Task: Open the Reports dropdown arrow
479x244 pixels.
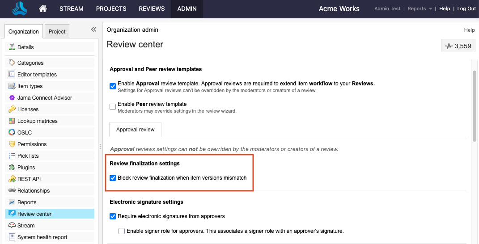Action: (x=430, y=9)
